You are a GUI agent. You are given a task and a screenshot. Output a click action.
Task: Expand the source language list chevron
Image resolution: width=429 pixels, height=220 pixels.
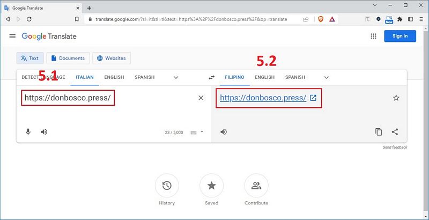[176, 77]
